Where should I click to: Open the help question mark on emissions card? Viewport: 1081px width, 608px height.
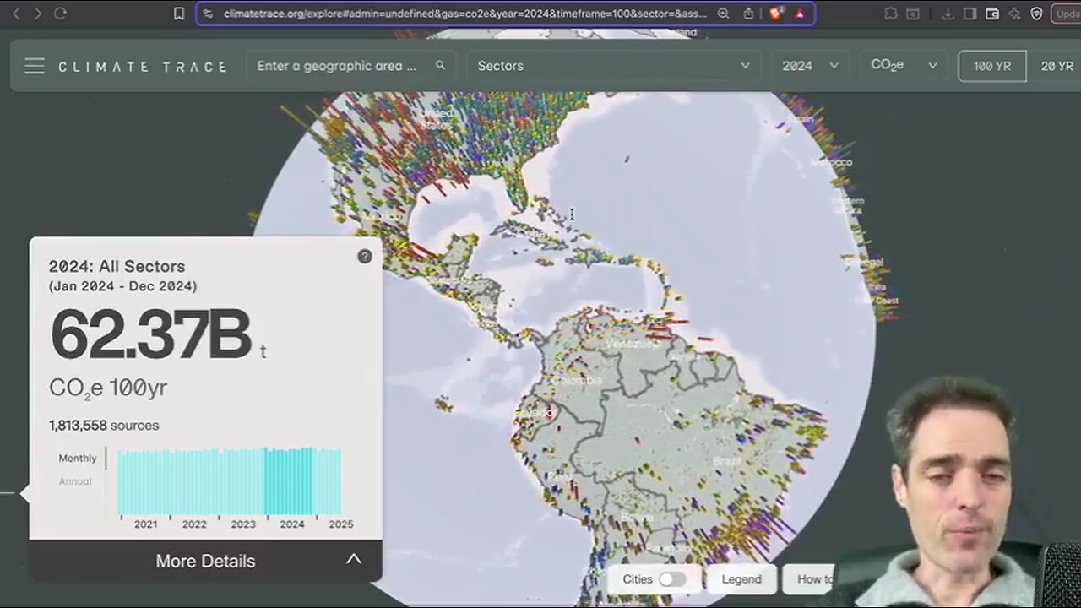click(365, 257)
